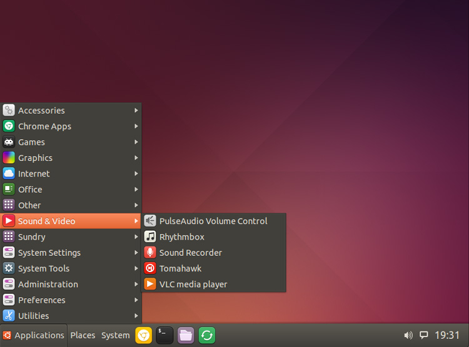Click the volume speaker tray icon
This screenshot has width=469, height=347.
pyautogui.click(x=408, y=335)
